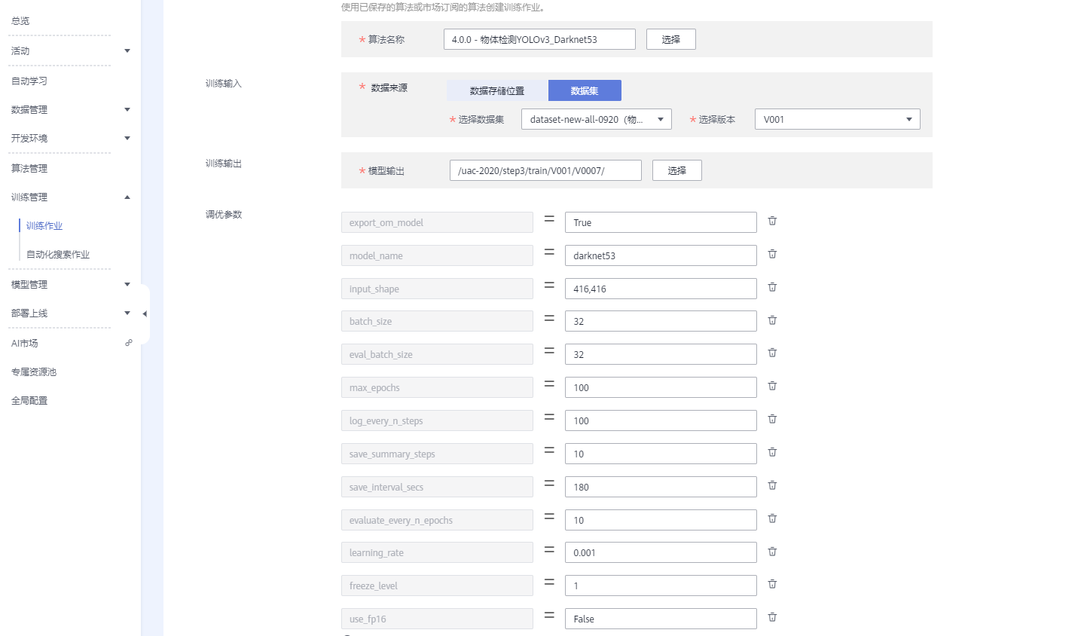1081x636 pixels.
Task: Open the 选择数据集 dropdown
Action: [x=596, y=119]
